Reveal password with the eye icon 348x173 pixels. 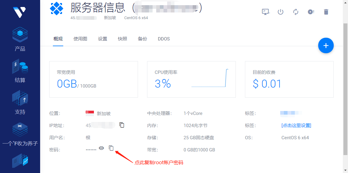coord(102,148)
